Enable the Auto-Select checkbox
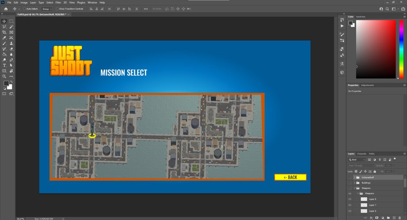Screen dimensions: 407x220 click(x=24, y=8)
